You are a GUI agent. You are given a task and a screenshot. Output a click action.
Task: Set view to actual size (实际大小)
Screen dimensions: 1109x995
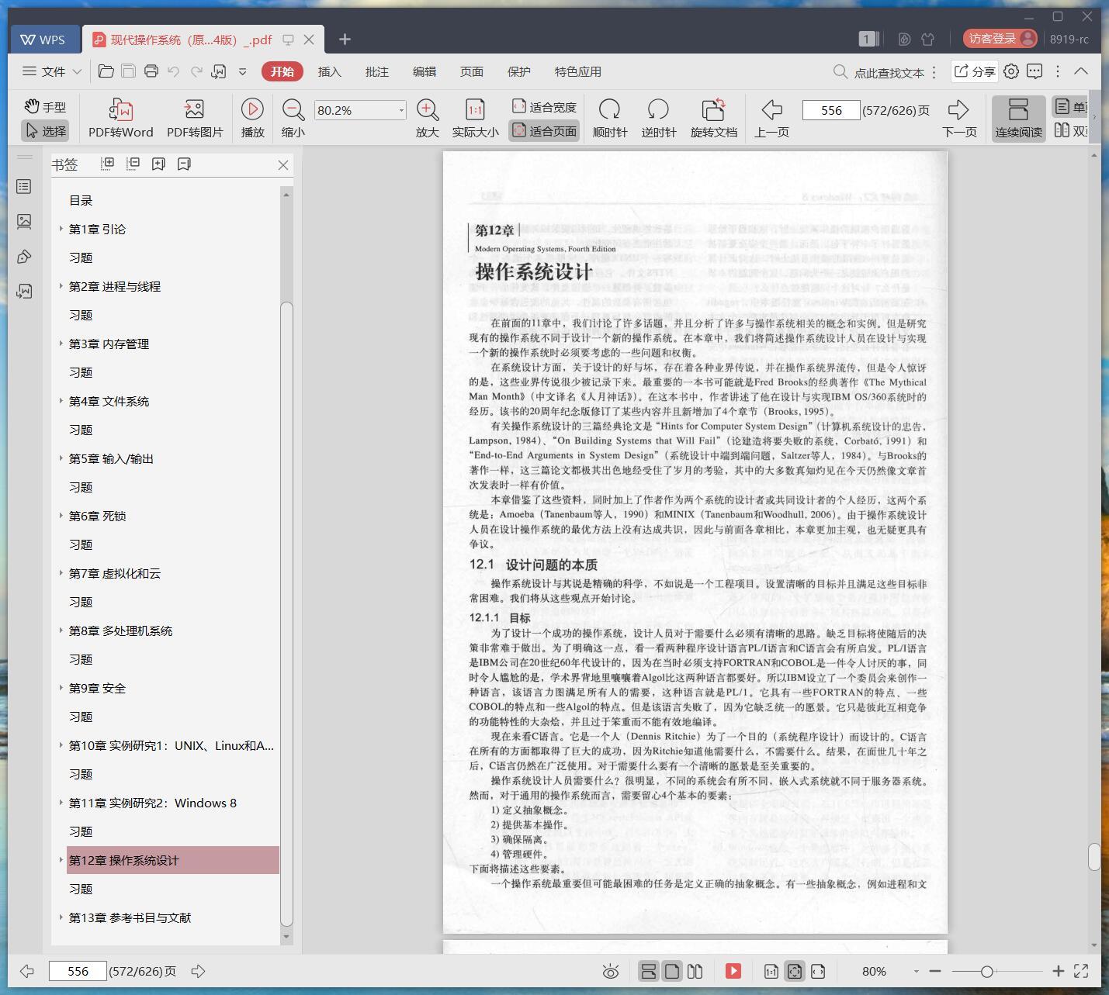475,119
